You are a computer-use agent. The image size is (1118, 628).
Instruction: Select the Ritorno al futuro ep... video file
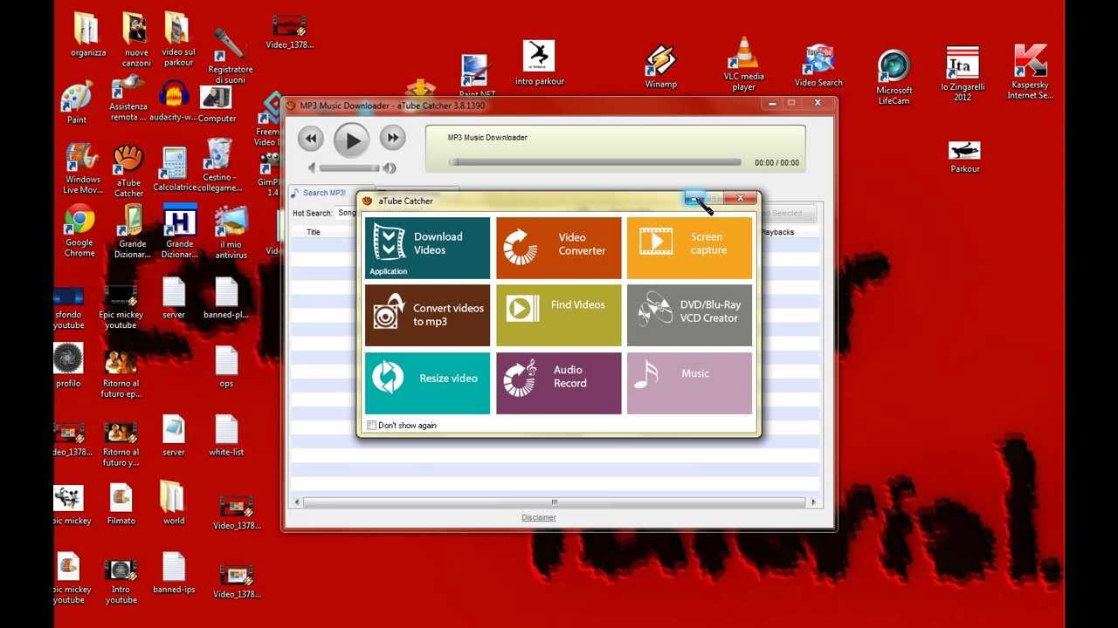click(121, 375)
